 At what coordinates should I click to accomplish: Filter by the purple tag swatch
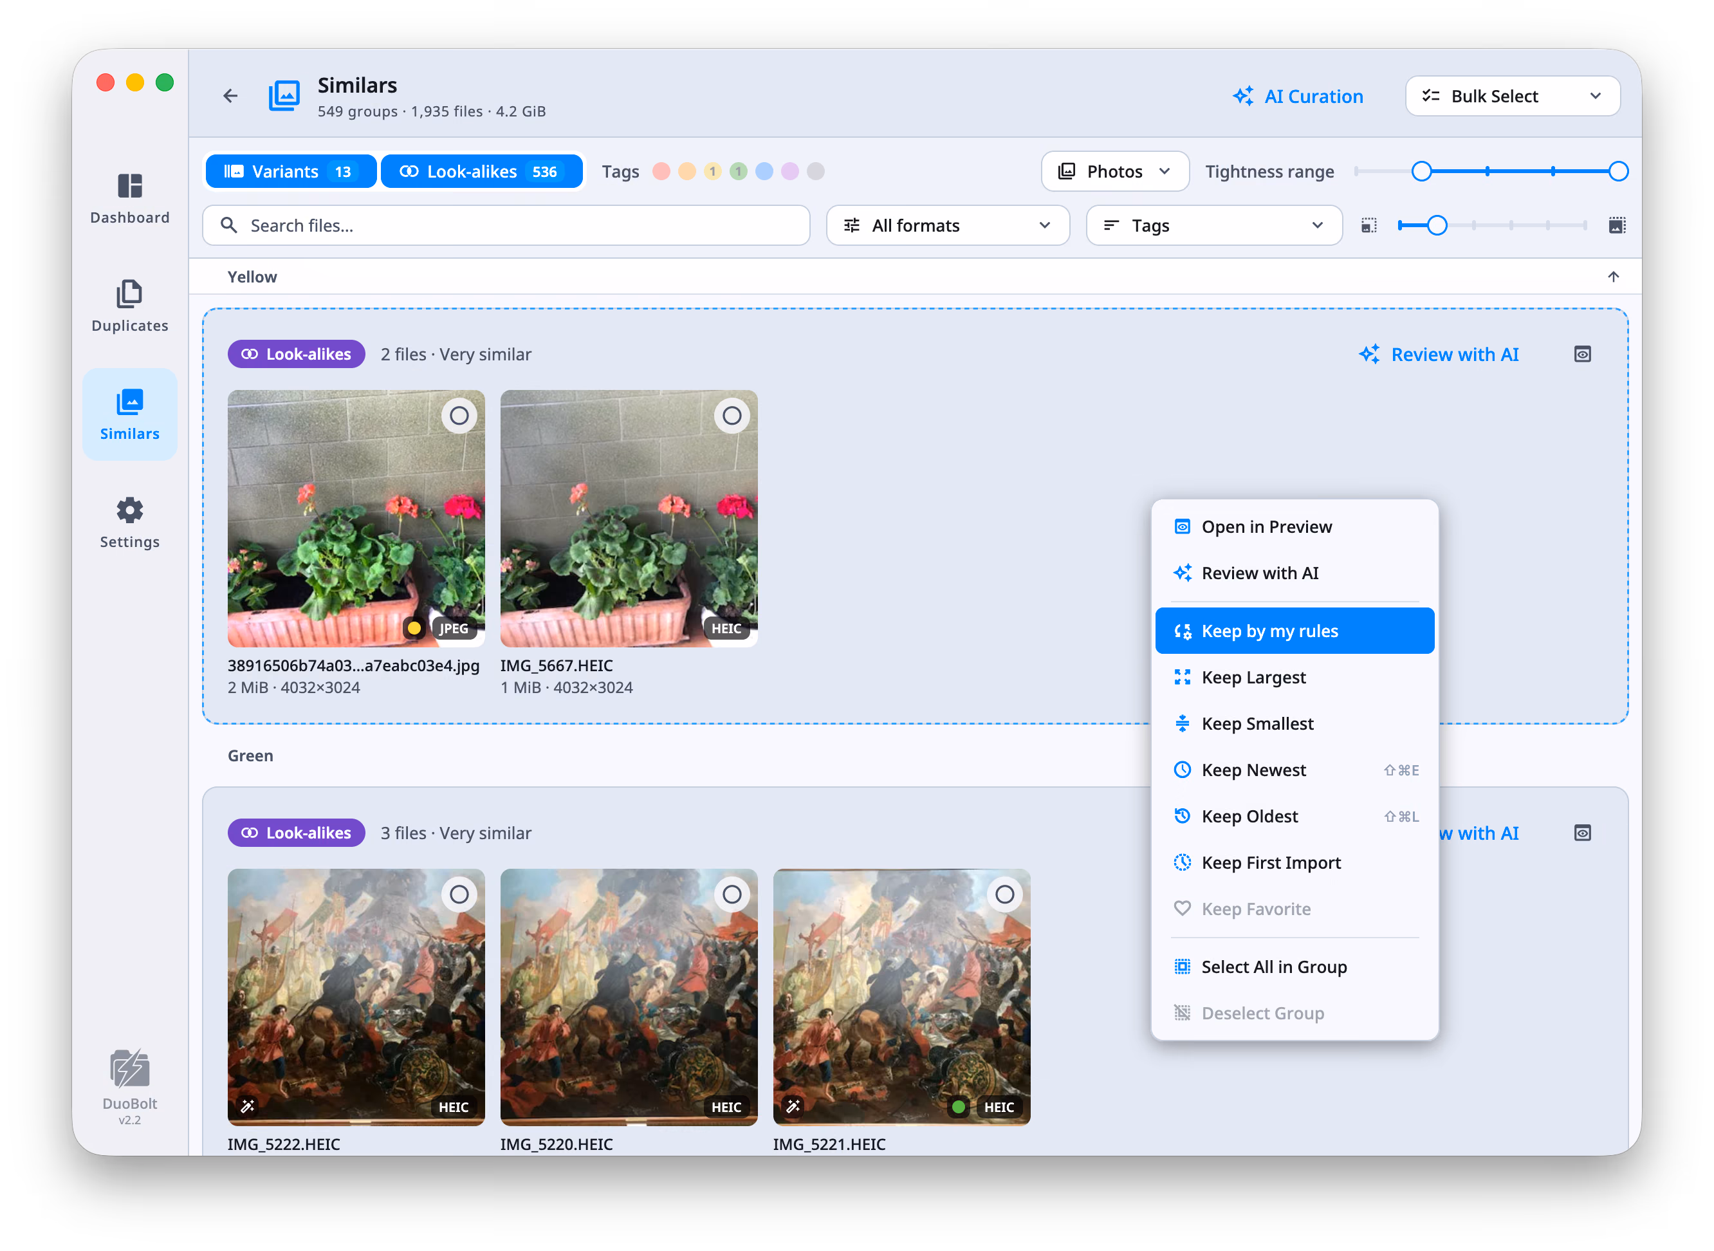(789, 171)
